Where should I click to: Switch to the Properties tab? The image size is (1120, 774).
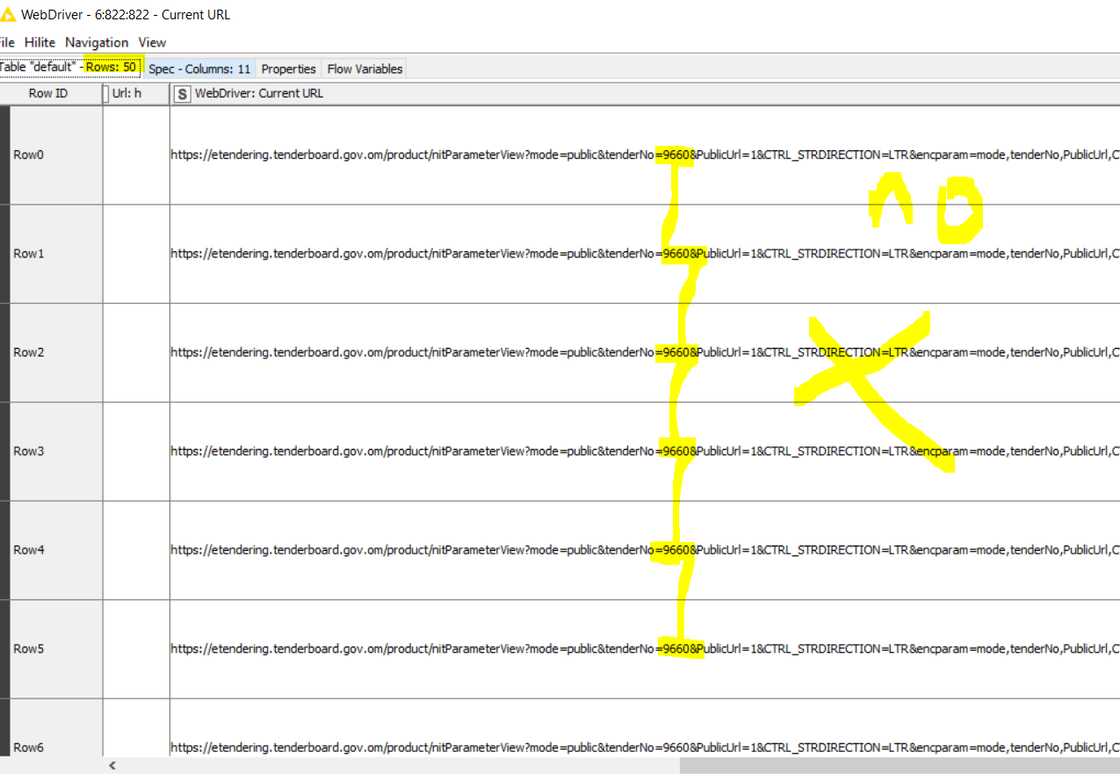pos(288,69)
